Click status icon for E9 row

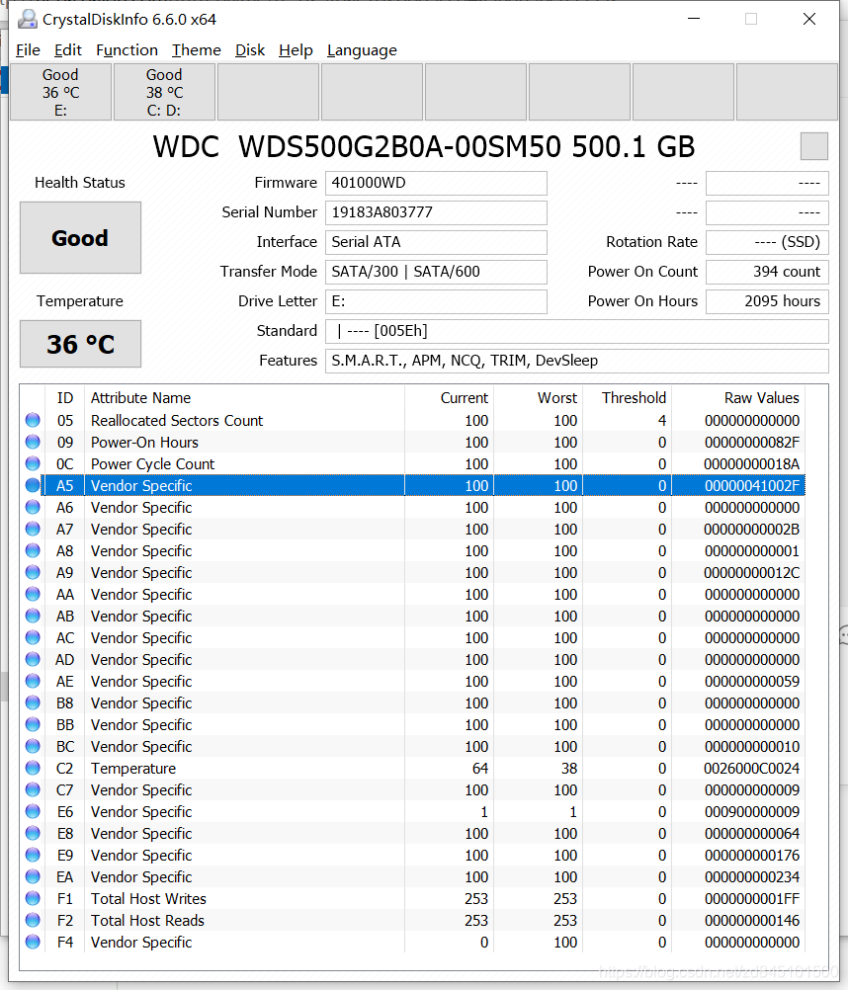pos(33,855)
